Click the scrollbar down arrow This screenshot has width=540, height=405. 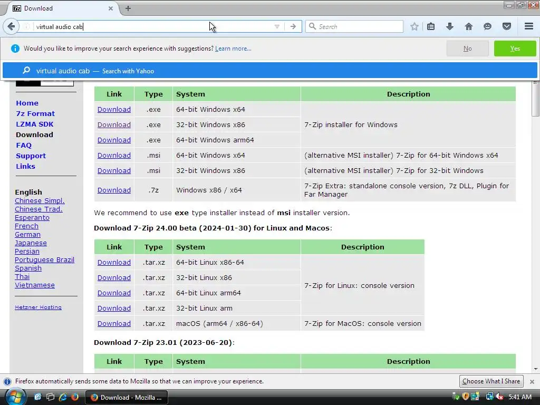pos(536,369)
